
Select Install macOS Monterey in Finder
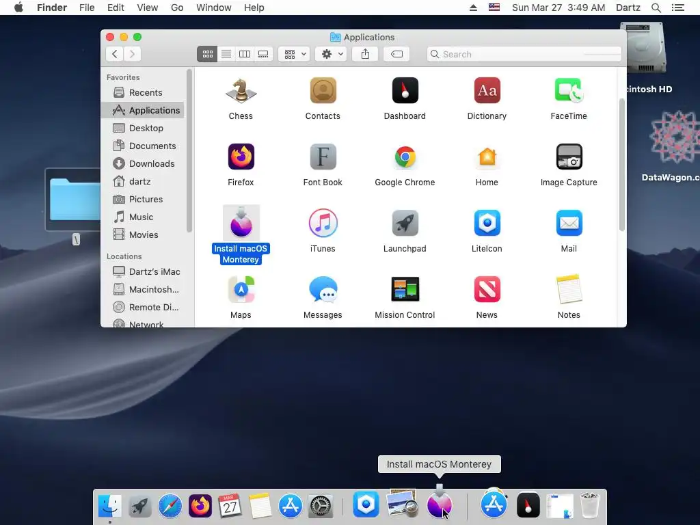[241, 223]
